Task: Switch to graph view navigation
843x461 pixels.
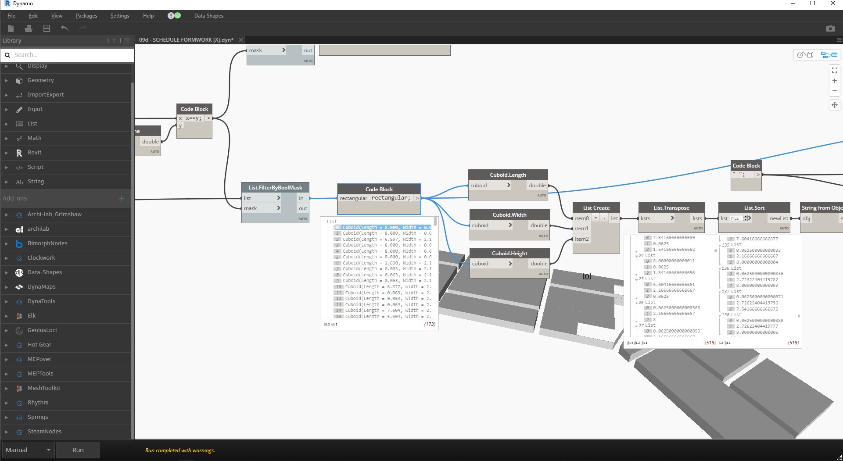Action: [x=829, y=55]
